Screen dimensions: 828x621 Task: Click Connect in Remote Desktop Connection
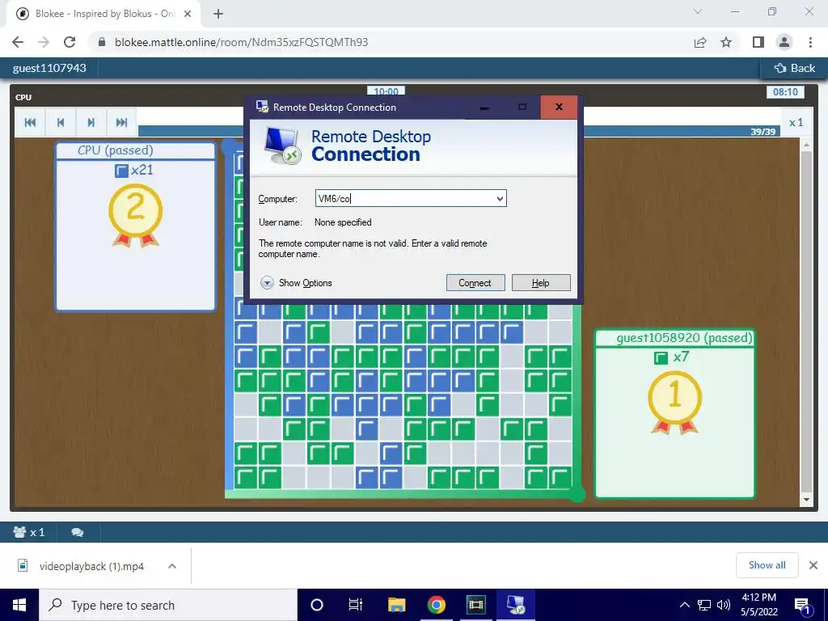[x=475, y=282]
